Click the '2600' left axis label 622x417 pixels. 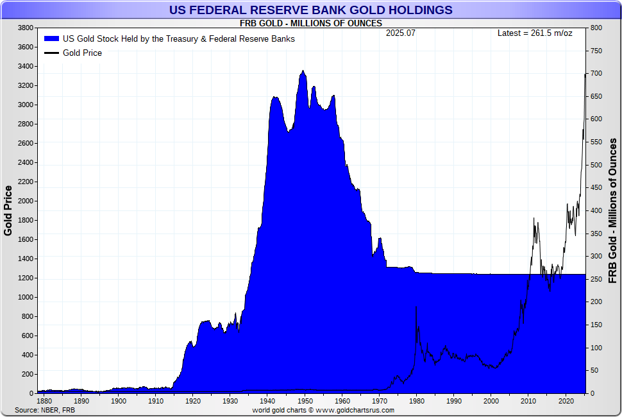(x=26, y=143)
